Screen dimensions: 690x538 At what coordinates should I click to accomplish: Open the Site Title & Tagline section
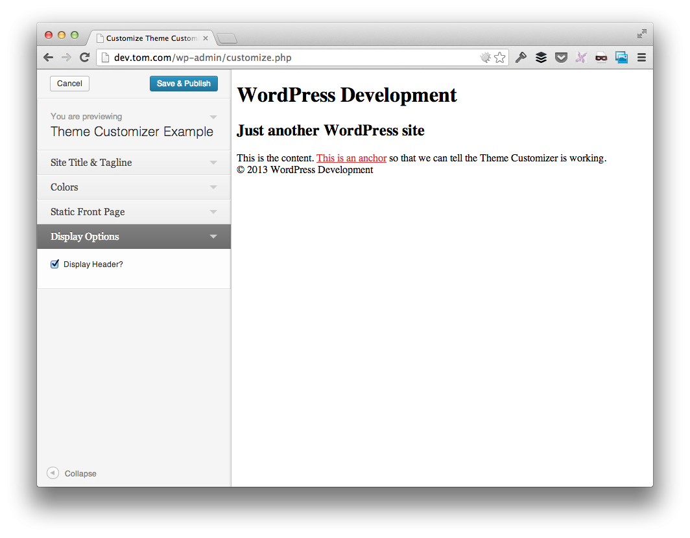point(134,162)
